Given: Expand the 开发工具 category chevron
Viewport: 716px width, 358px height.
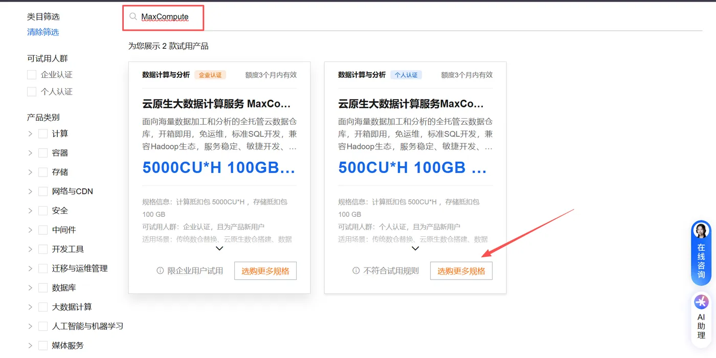Looking at the screenshot, I should click(x=30, y=249).
